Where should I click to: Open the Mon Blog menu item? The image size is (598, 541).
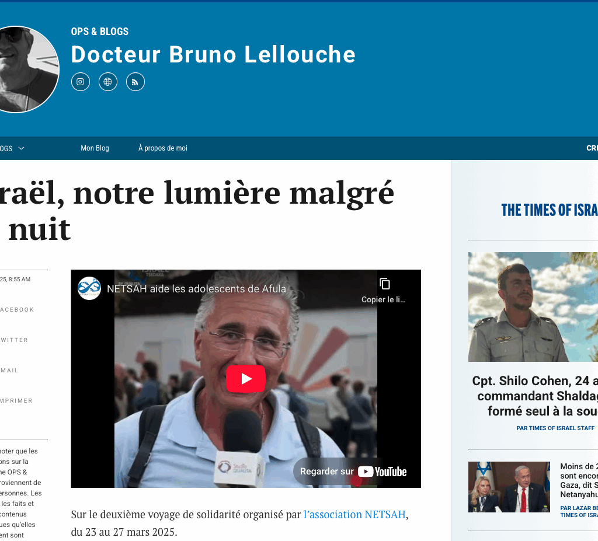(x=95, y=148)
